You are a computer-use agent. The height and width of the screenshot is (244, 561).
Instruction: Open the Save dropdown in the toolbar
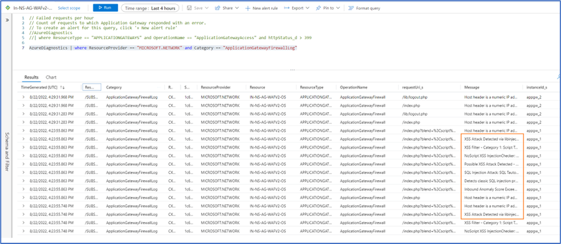tap(197, 8)
